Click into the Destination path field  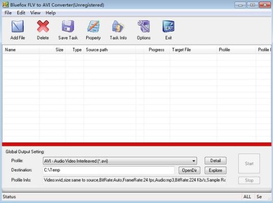tap(109, 170)
